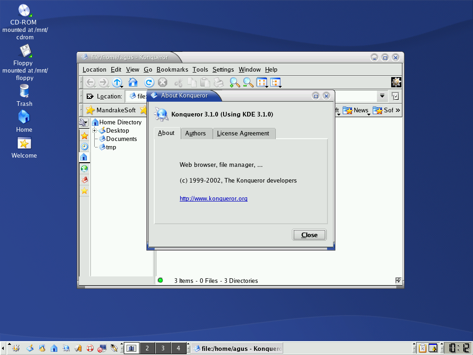Select the Icon View toolbar button
The width and height of the screenshot is (473, 355).
262,82
